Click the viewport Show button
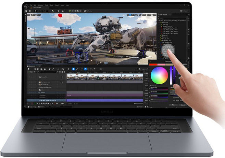 tap(39, 15)
